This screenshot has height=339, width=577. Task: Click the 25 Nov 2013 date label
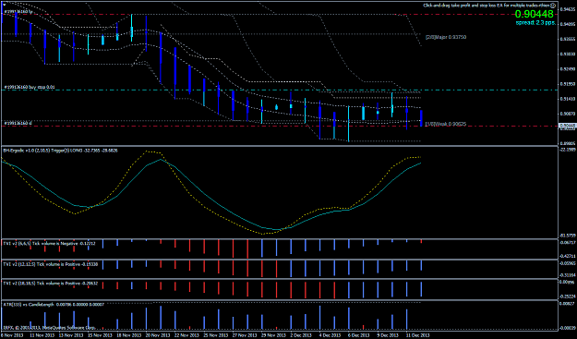tap(216, 335)
